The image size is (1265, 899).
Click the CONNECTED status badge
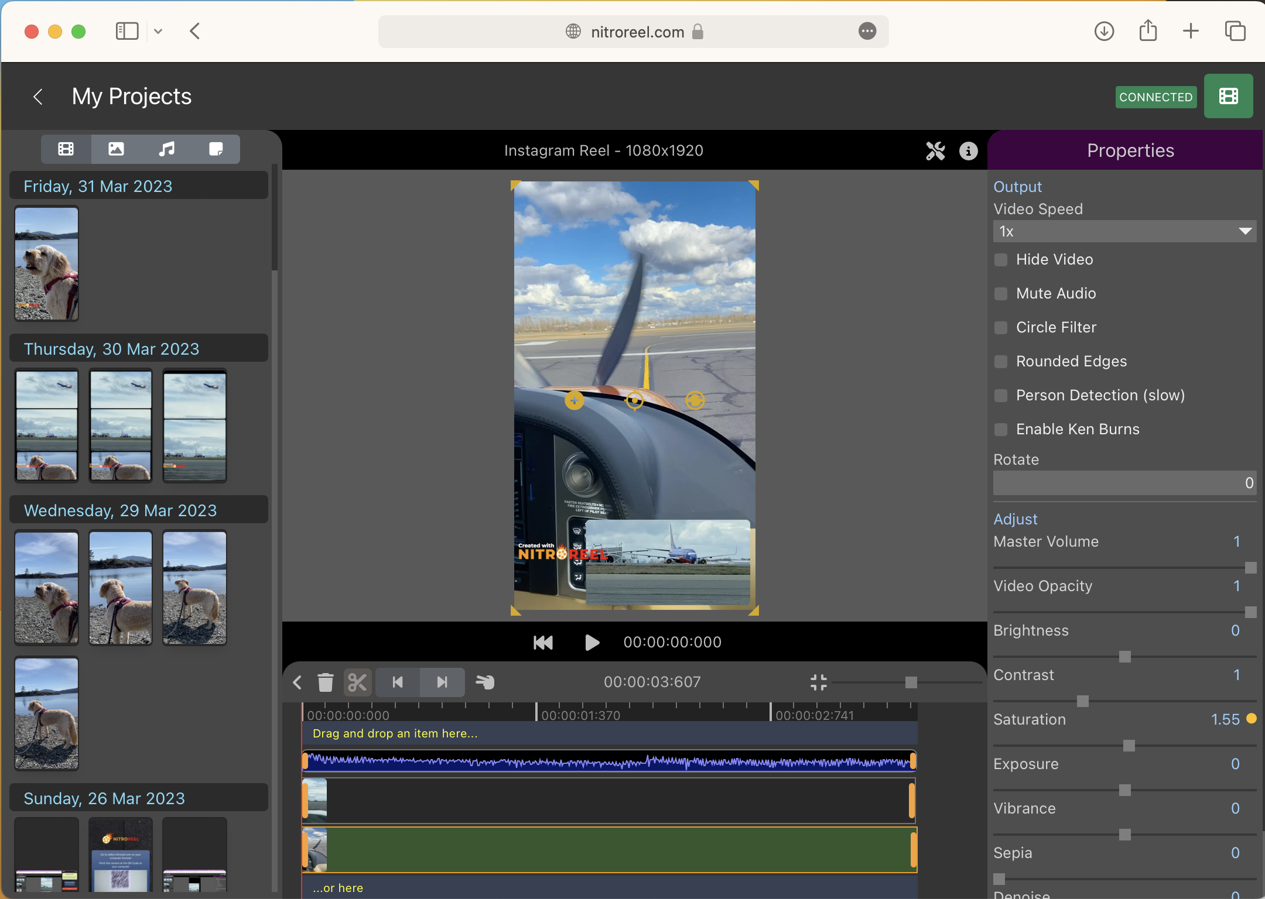tap(1155, 97)
